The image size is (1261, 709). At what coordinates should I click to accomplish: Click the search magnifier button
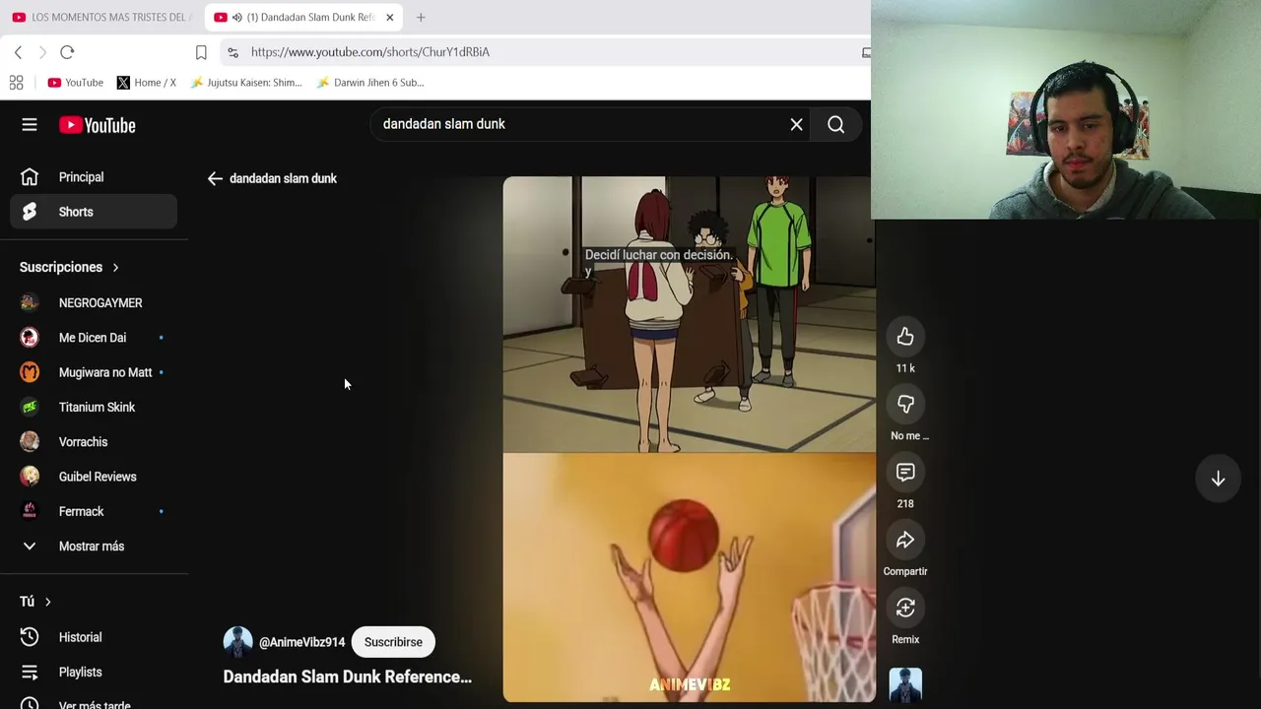[836, 124]
